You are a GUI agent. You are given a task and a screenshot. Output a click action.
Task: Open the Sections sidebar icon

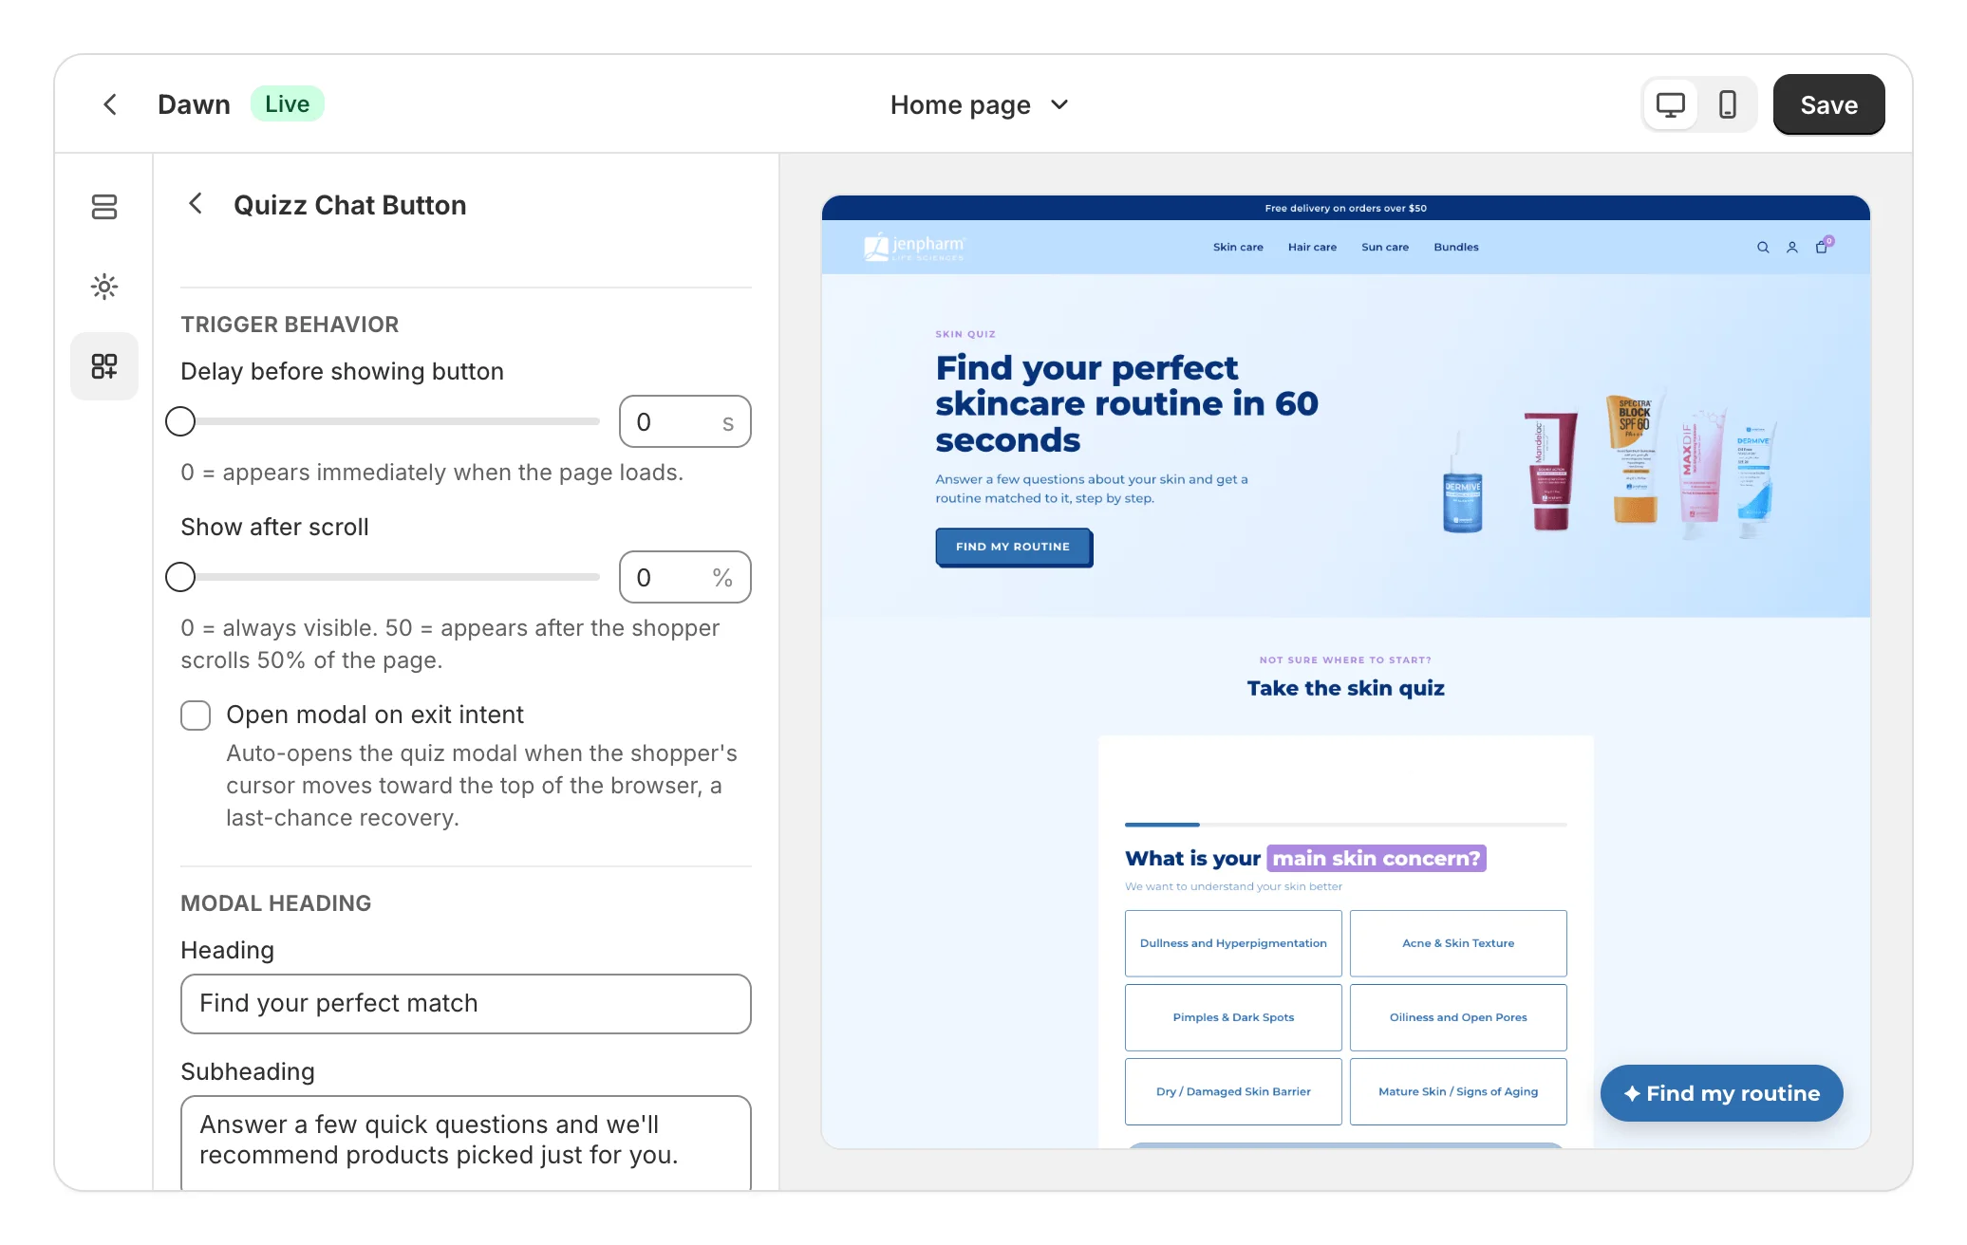click(x=104, y=207)
